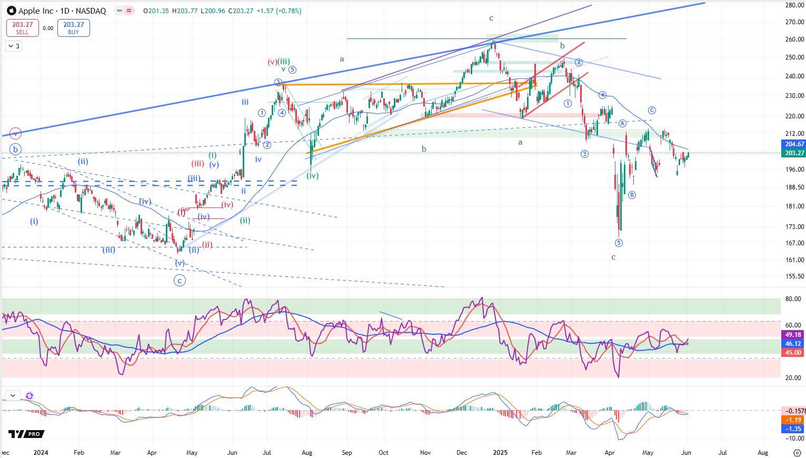Click the close price C203.27 in header

241,11
